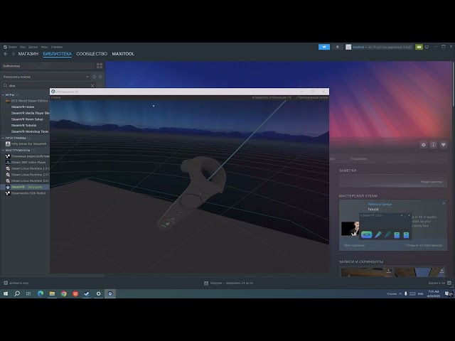Click second base station icon in SteamVR status
This screenshot has height=341, width=455.
(x=406, y=235)
